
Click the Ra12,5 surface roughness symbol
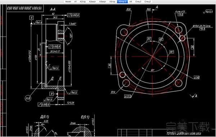(208, 12)
